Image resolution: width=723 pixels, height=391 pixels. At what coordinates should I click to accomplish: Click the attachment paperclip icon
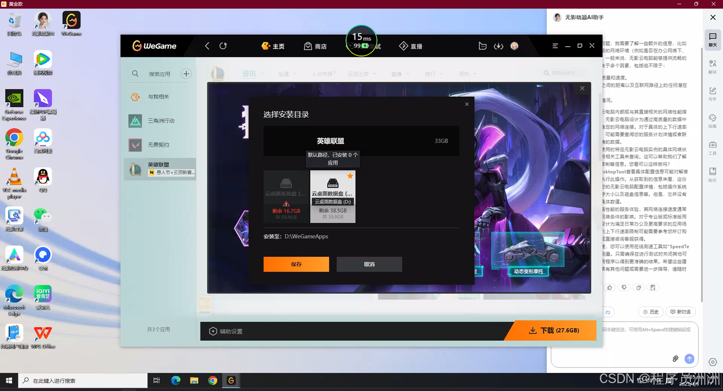[676, 359]
